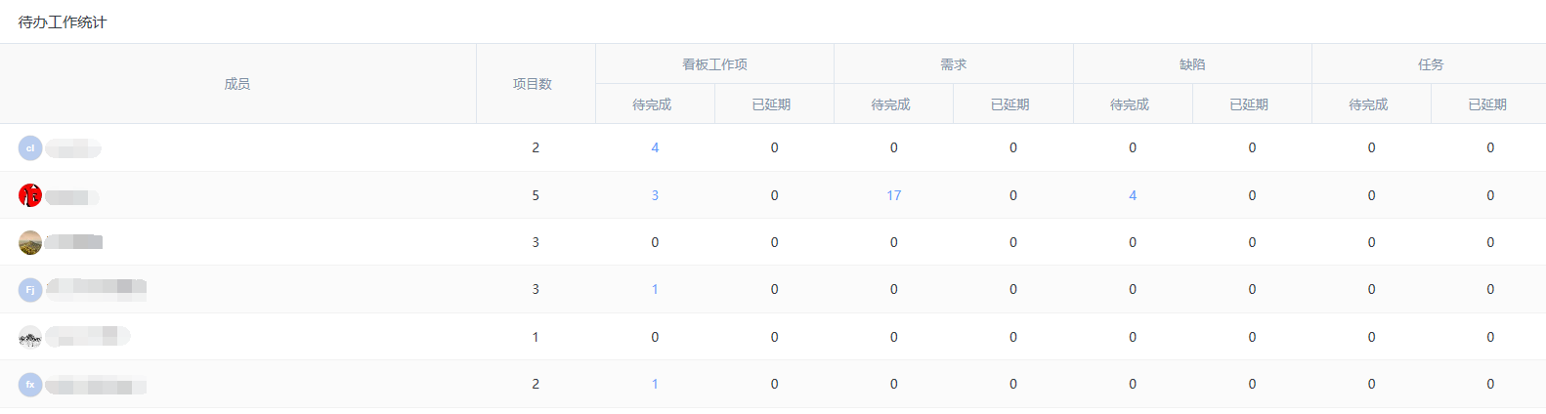Click the 需求 group header
The image size is (1546, 414).
point(954,64)
